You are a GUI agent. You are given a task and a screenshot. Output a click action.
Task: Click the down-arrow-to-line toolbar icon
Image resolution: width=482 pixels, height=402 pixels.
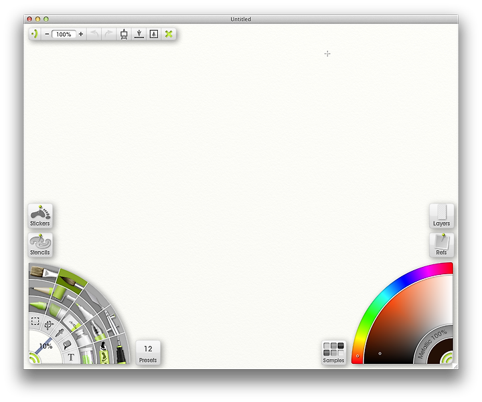click(139, 34)
